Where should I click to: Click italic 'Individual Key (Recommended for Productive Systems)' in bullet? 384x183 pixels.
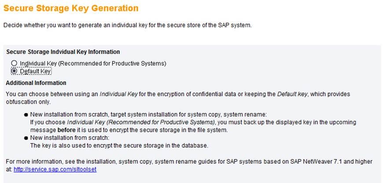141,122
